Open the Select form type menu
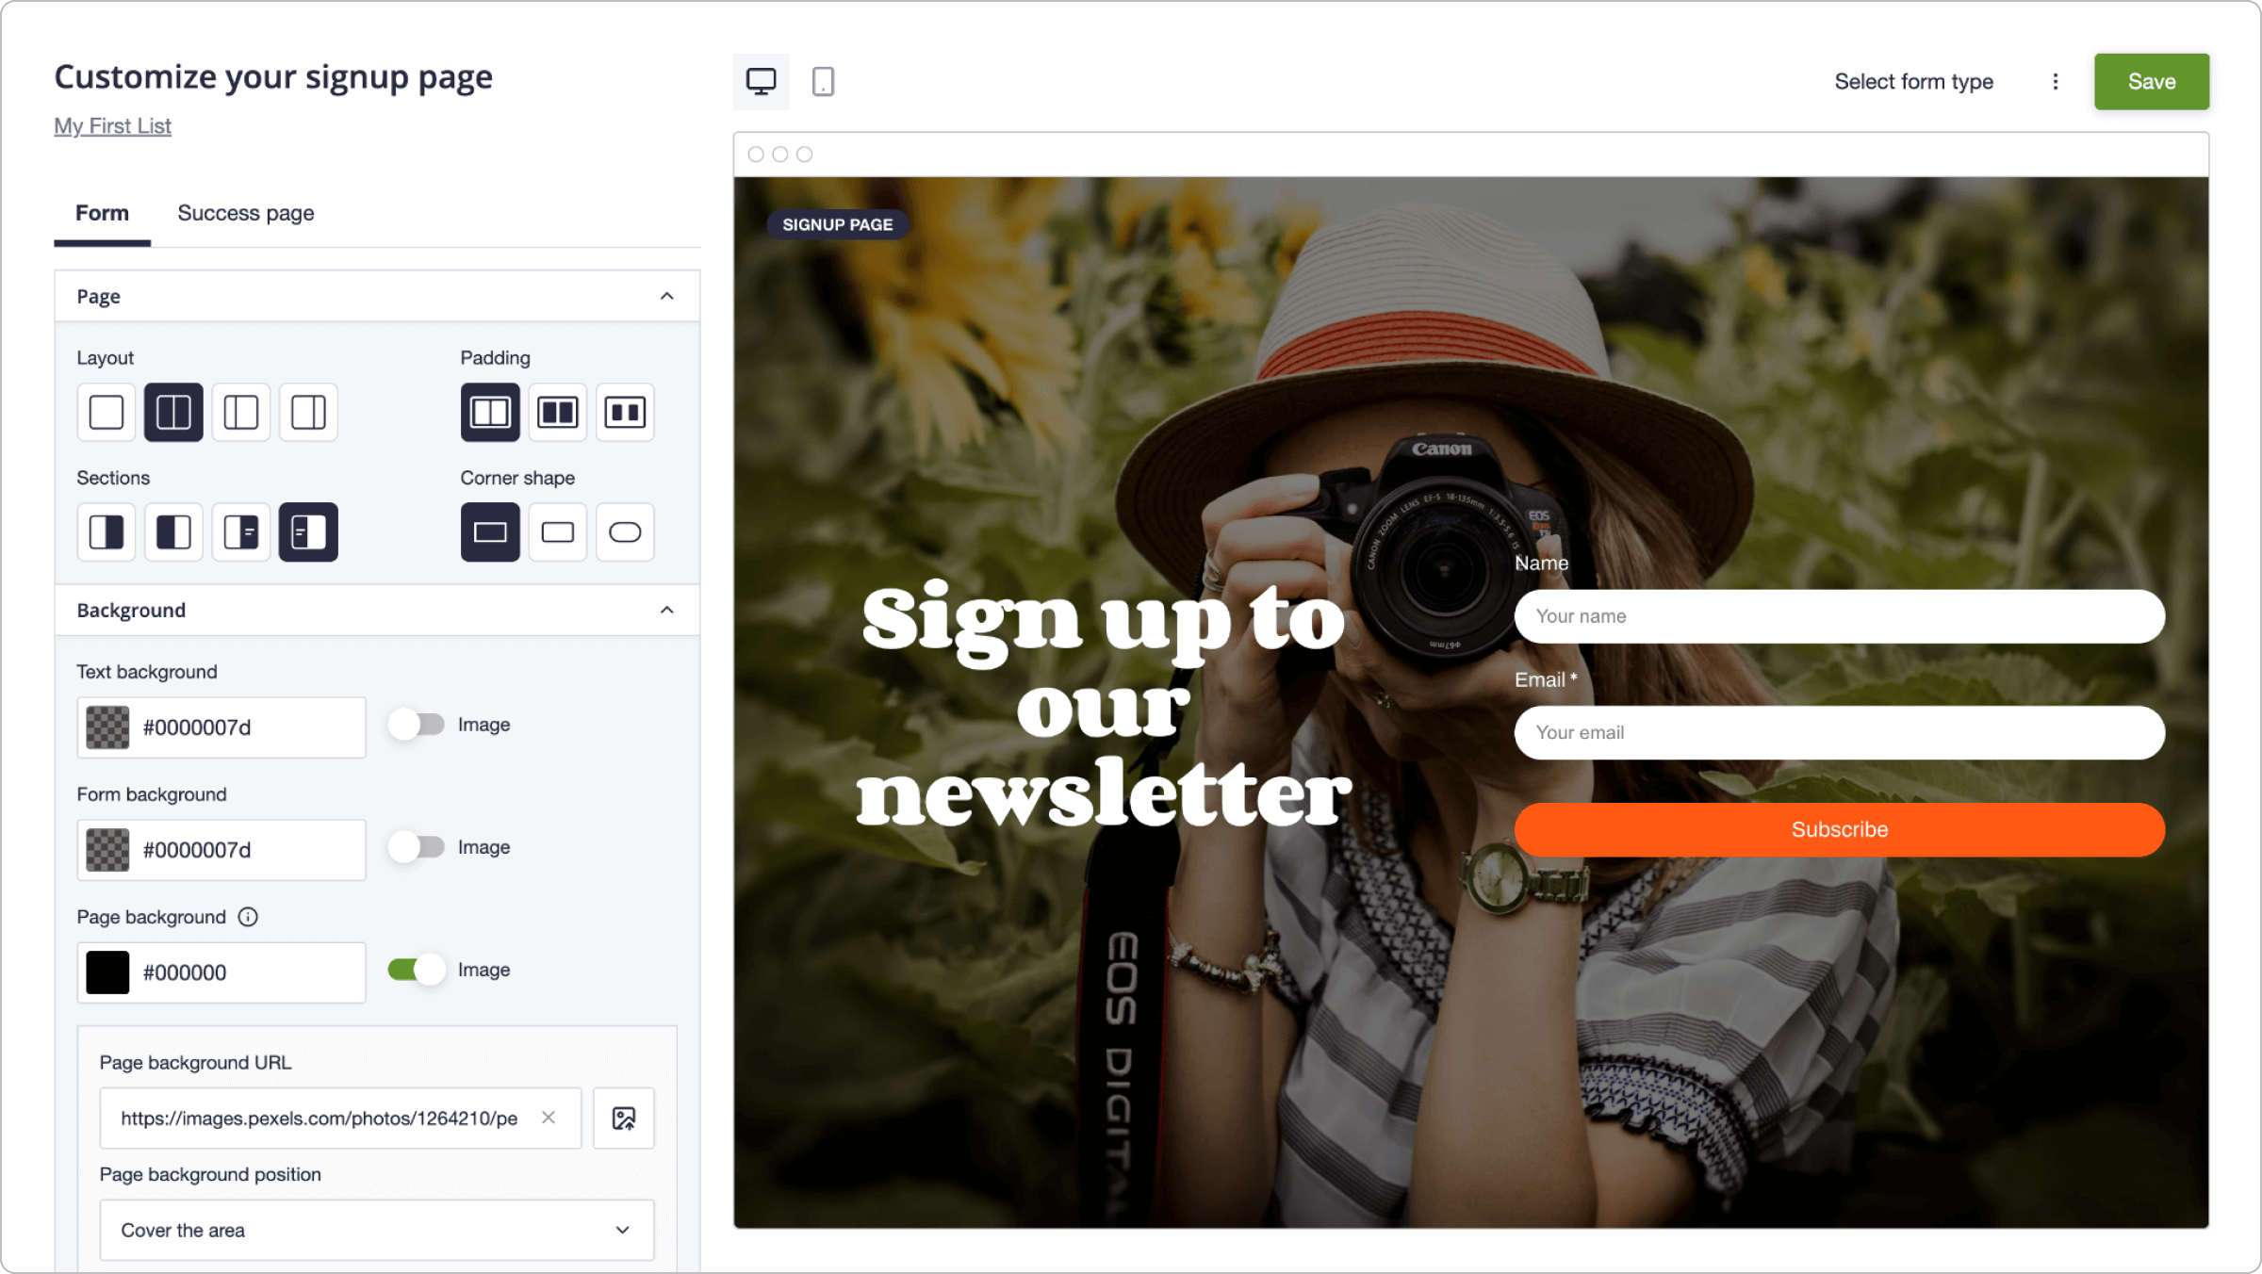 (x=1913, y=82)
